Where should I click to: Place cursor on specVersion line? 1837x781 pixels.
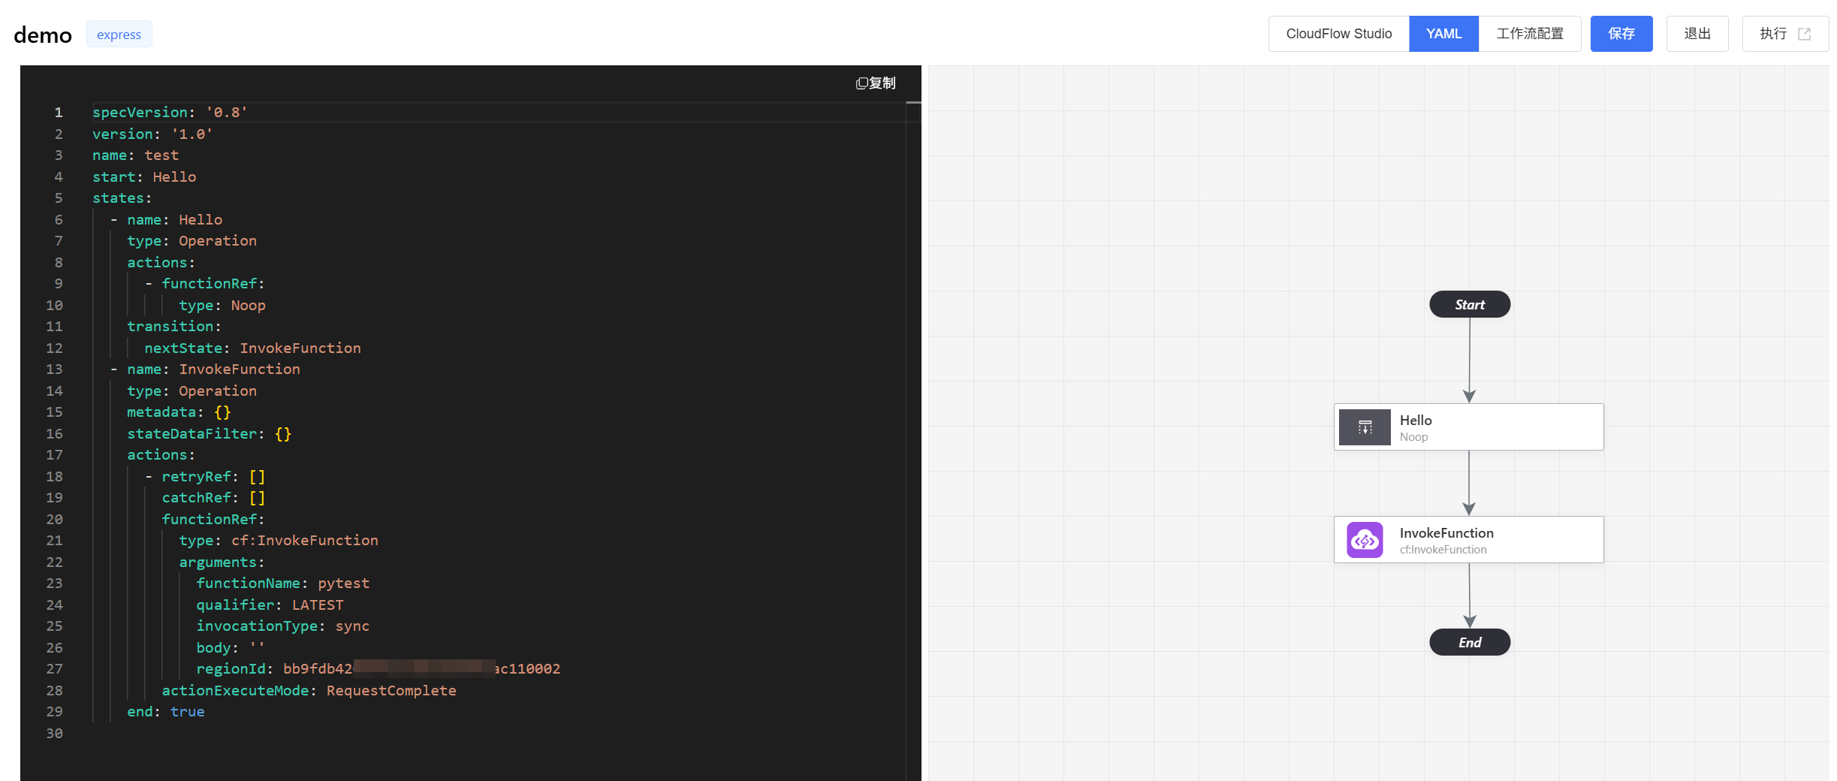[170, 112]
